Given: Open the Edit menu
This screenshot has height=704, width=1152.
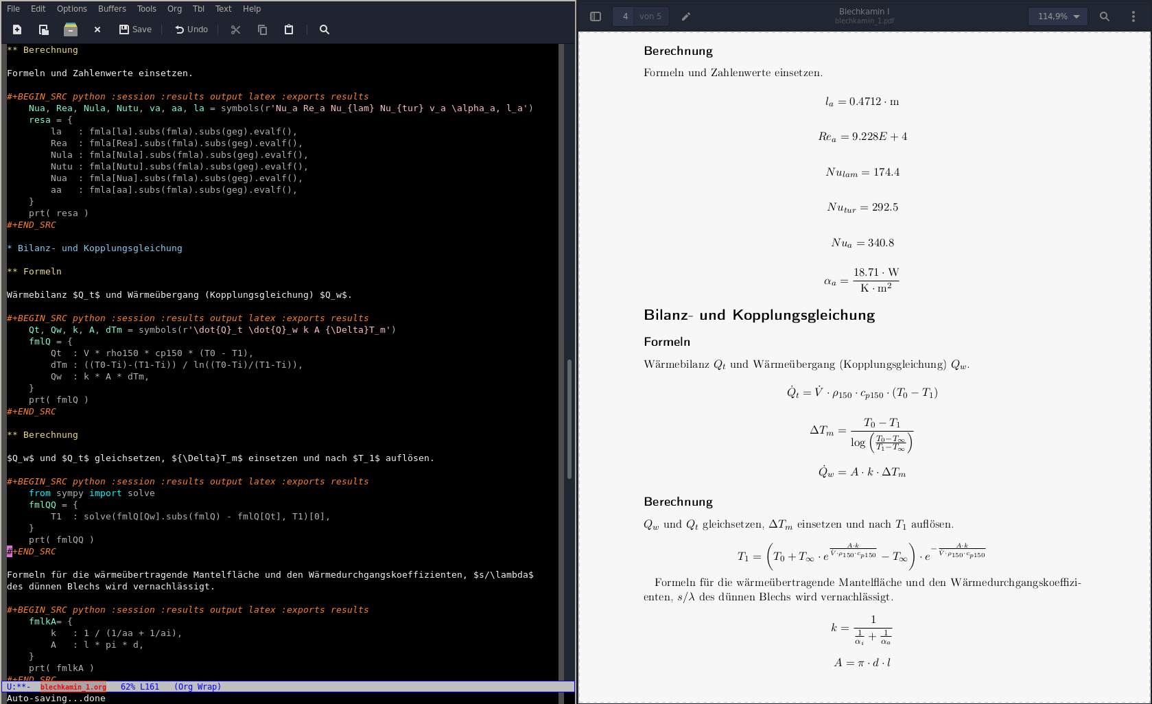Looking at the screenshot, I should point(38,9).
